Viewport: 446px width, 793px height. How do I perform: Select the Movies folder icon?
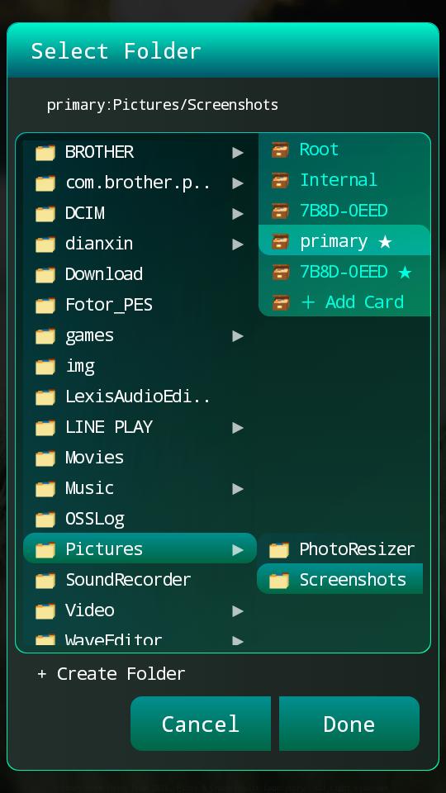[x=45, y=458]
